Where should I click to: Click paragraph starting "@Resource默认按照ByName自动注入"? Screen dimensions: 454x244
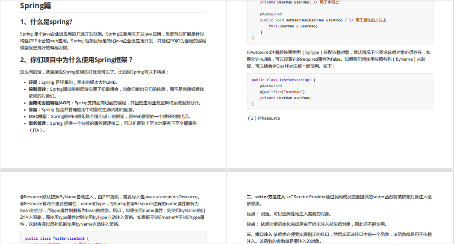[x=112, y=210]
